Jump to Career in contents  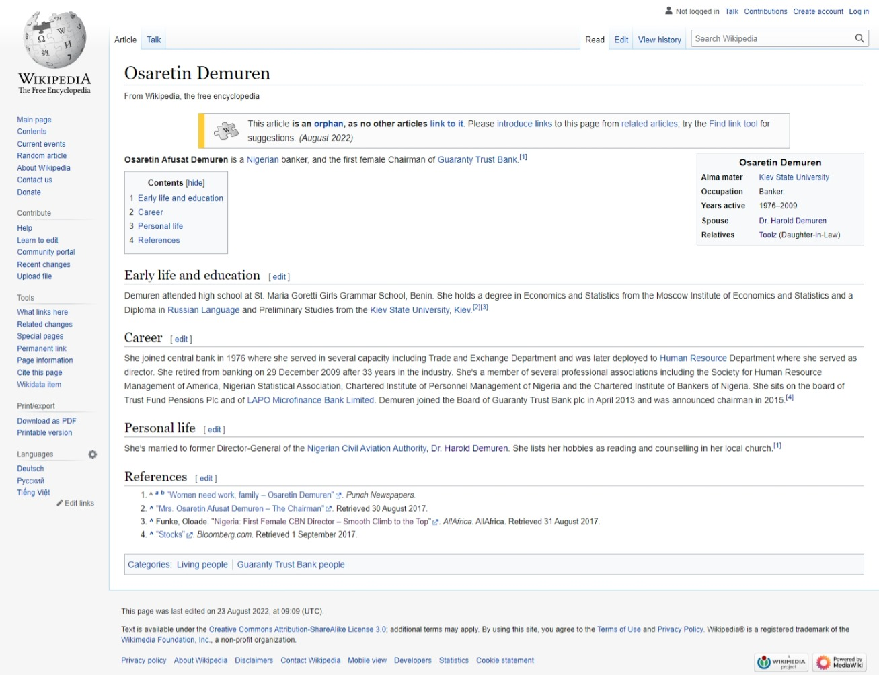point(151,212)
